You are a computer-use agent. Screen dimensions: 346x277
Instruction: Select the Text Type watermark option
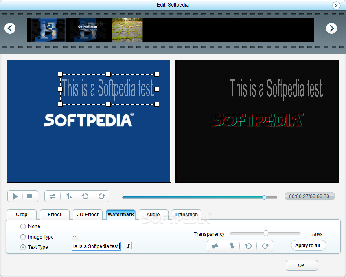tap(23, 247)
